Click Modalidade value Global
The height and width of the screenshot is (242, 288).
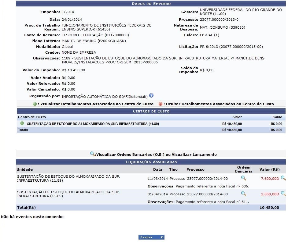click(67, 47)
